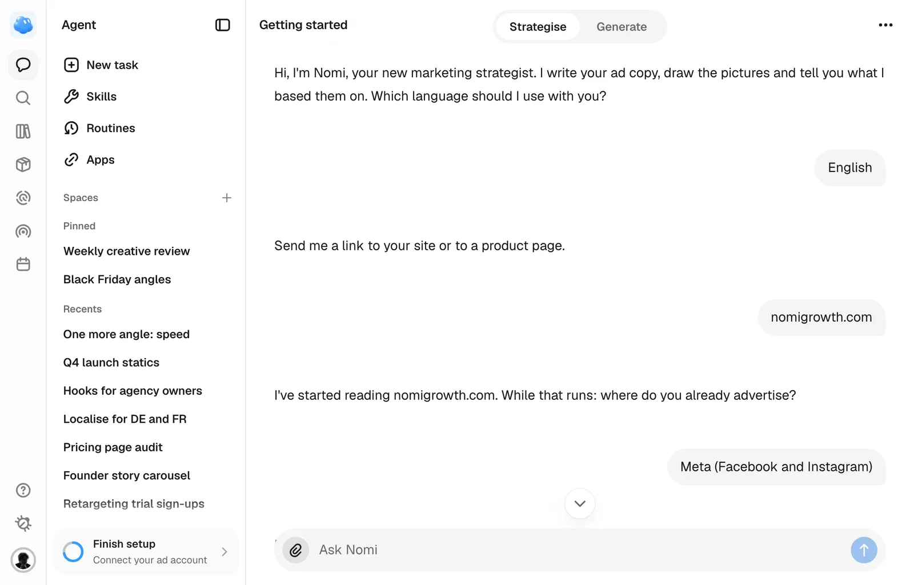
Task: Open the chat bubble icon in left rail
Action: tap(23, 65)
